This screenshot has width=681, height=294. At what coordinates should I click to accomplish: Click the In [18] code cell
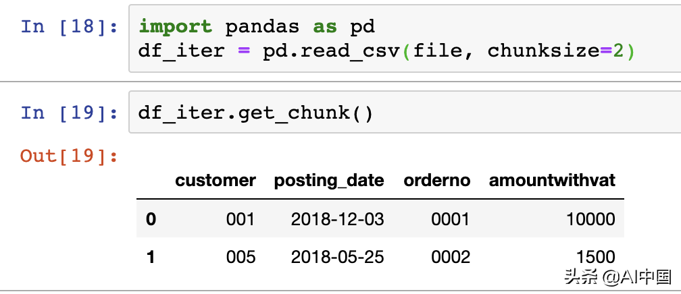point(405,38)
